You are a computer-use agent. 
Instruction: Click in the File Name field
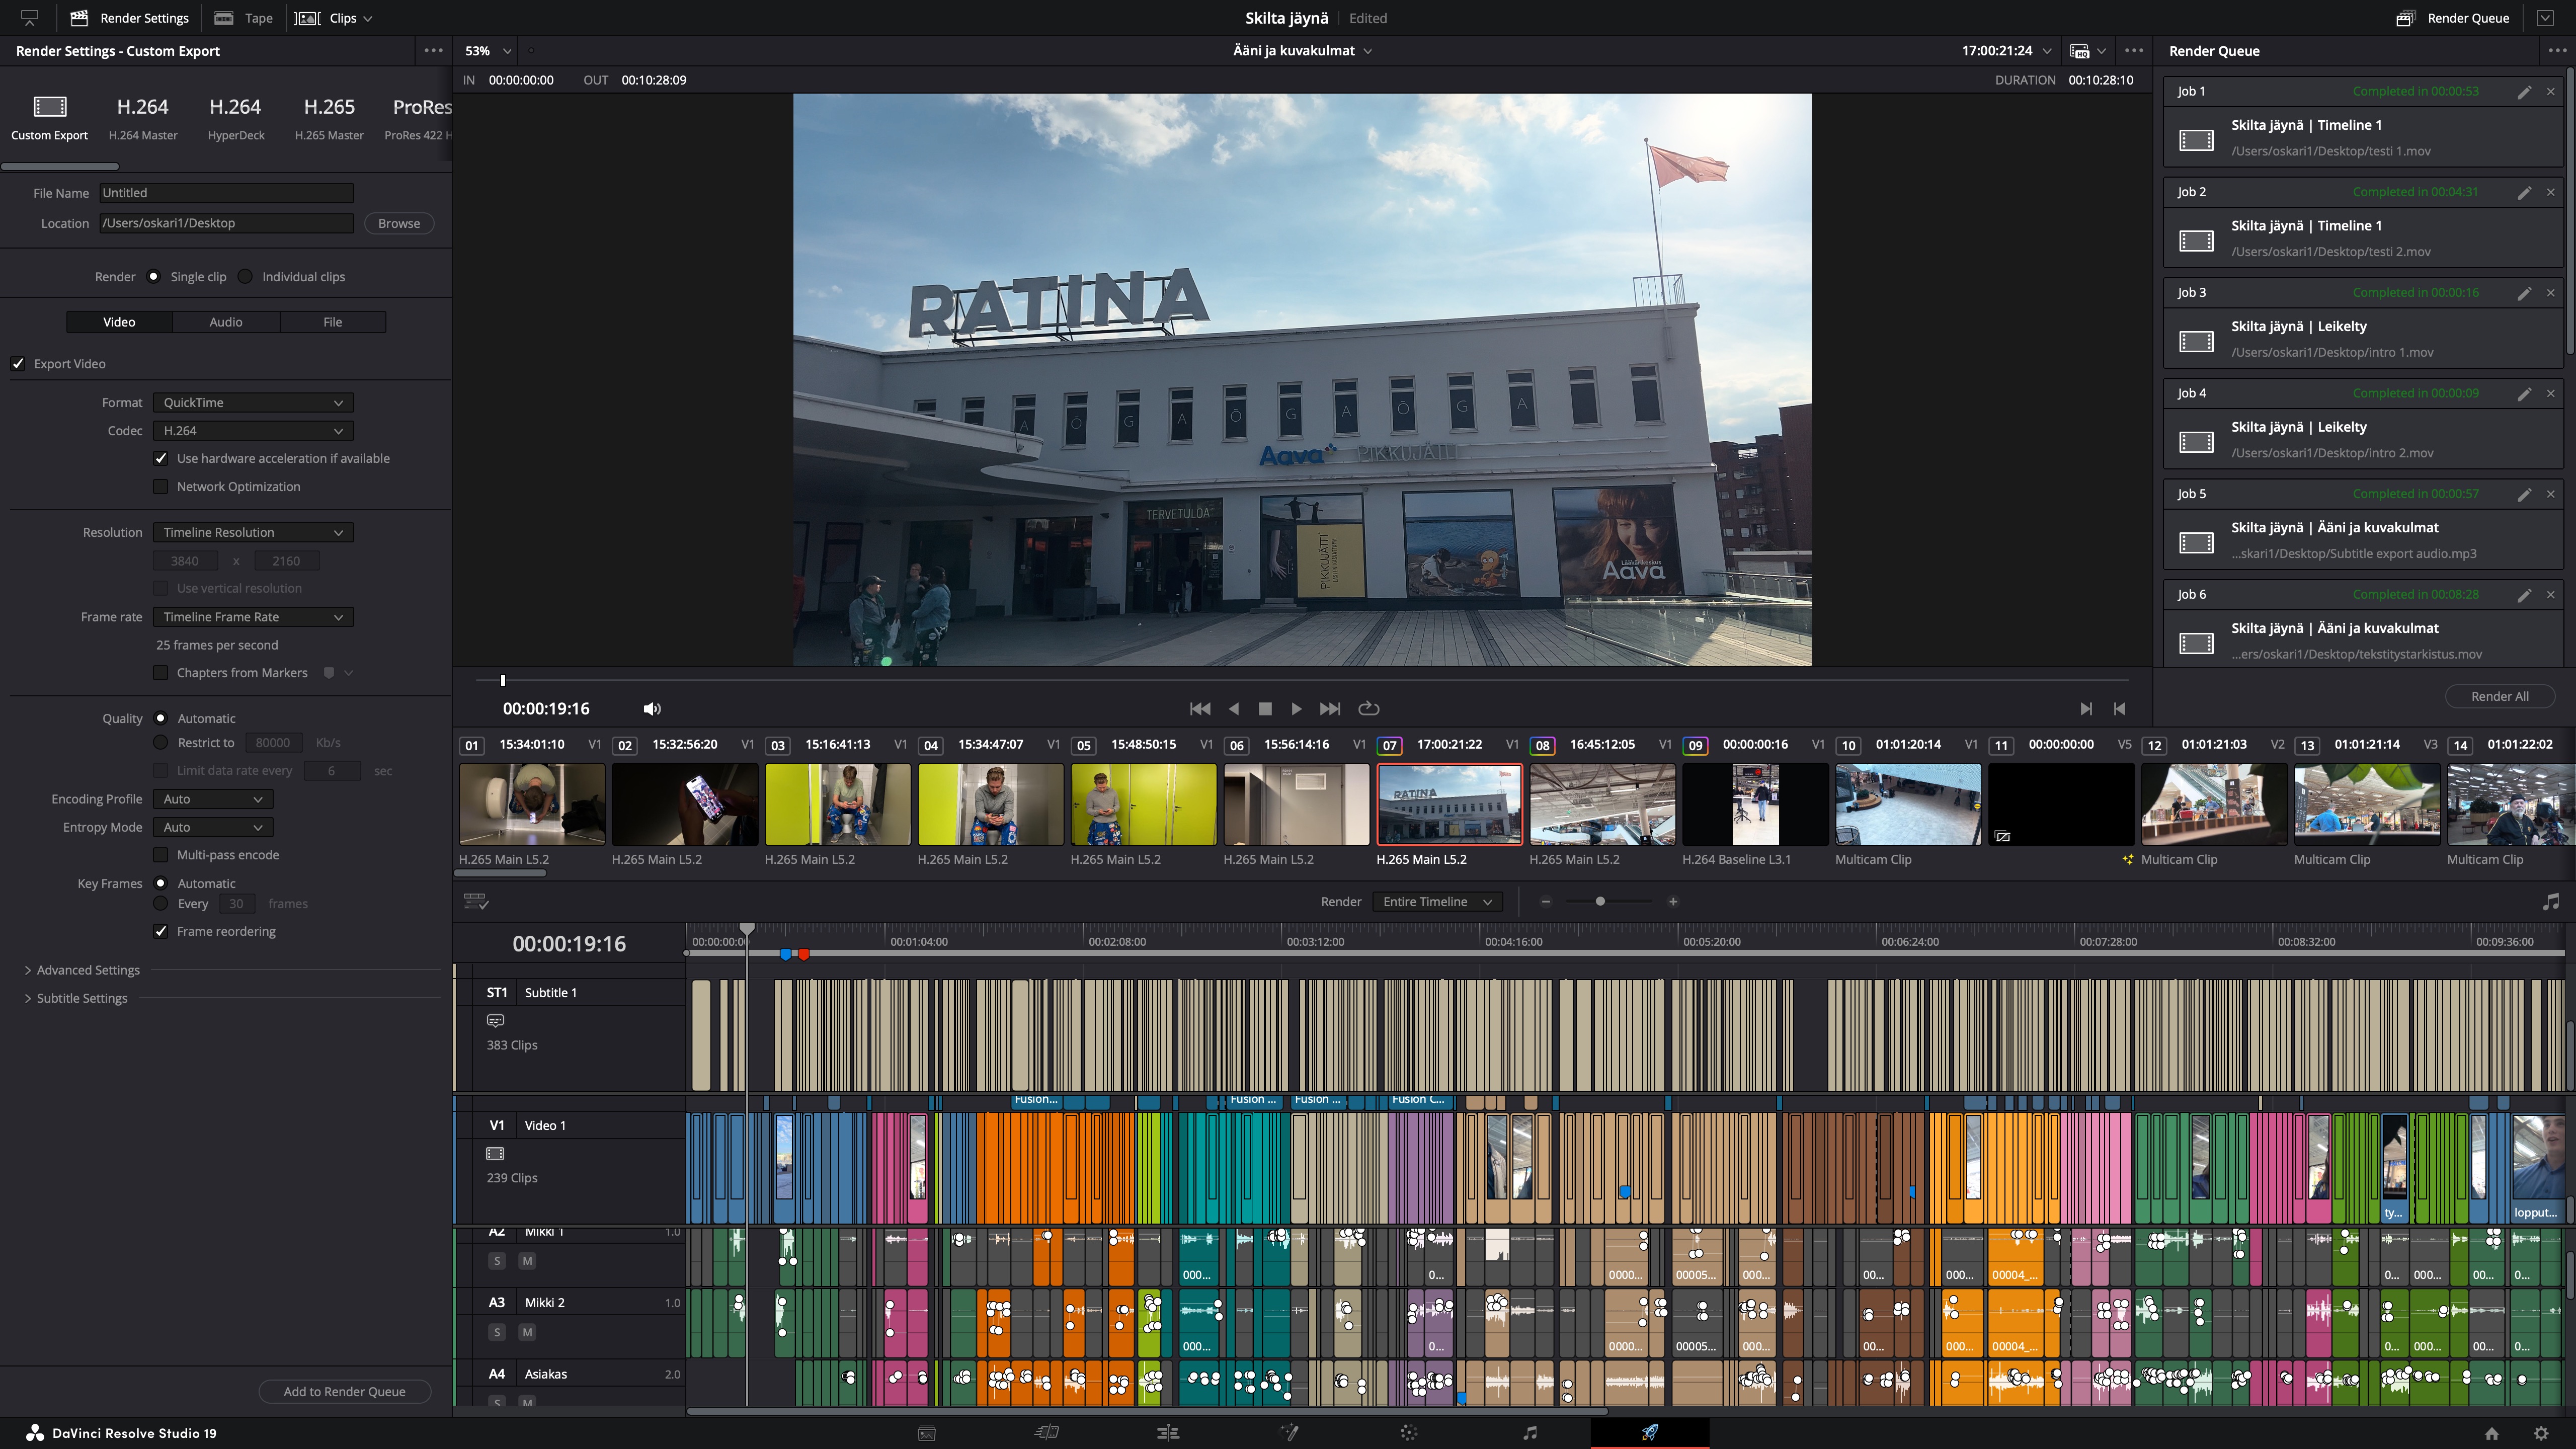(226, 193)
